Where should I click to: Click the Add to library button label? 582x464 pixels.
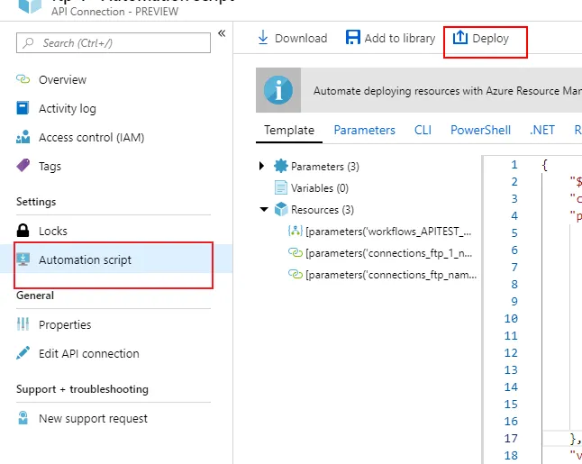pyautogui.click(x=400, y=38)
